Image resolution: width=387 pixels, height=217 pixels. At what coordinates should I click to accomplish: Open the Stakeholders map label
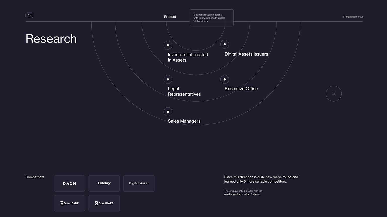pyautogui.click(x=353, y=17)
